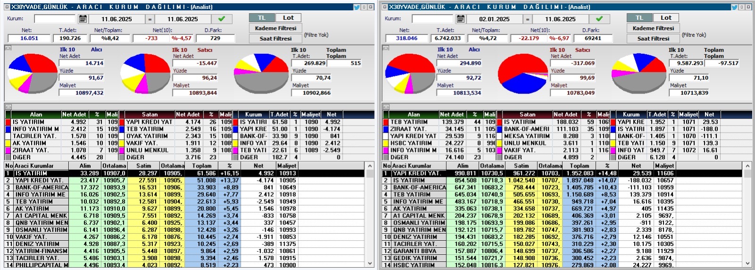Select OYAK YATIRIM row in left Satan table
The height and width of the screenshot is (270, 755).
pyautogui.click(x=175, y=136)
